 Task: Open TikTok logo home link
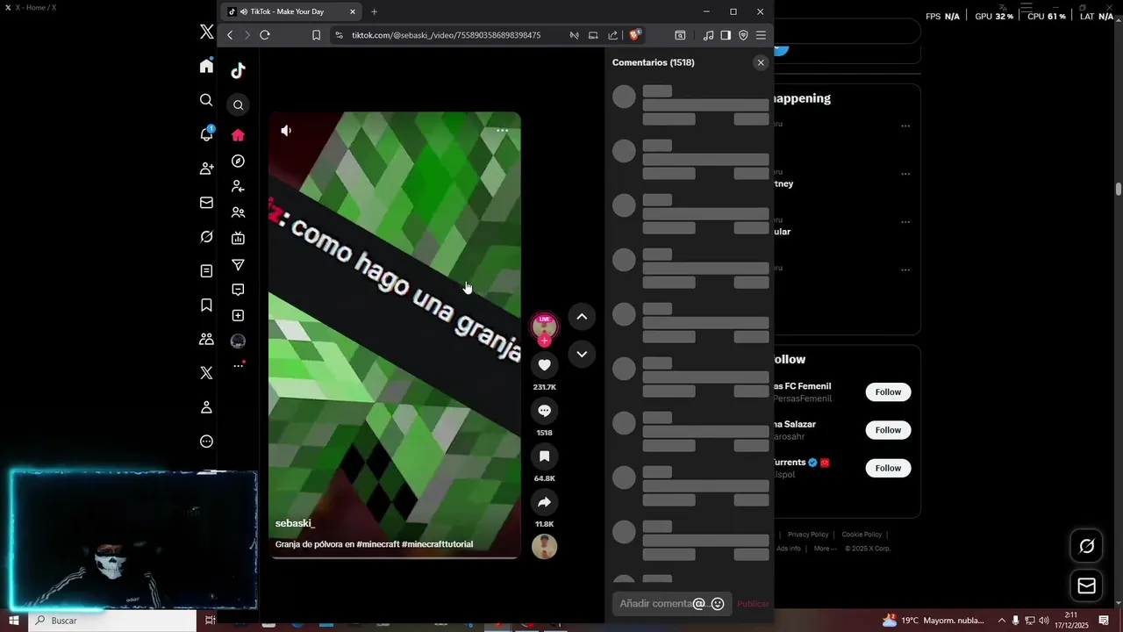[x=238, y=70]
